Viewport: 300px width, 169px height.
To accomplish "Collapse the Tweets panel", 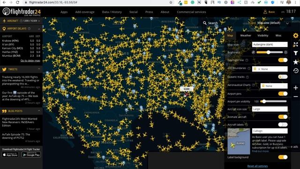I will click(39, 69).
